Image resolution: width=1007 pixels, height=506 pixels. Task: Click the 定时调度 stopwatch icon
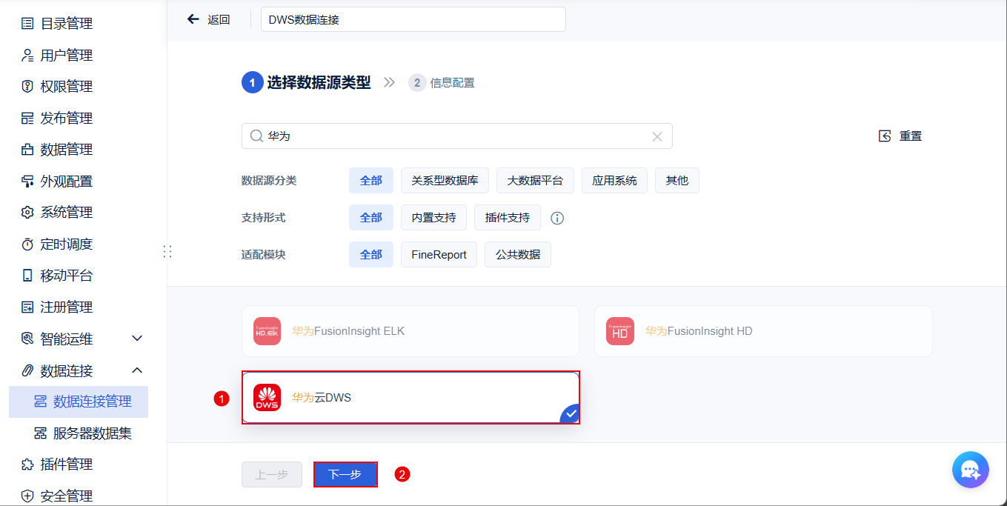click(x=27, y=244)
